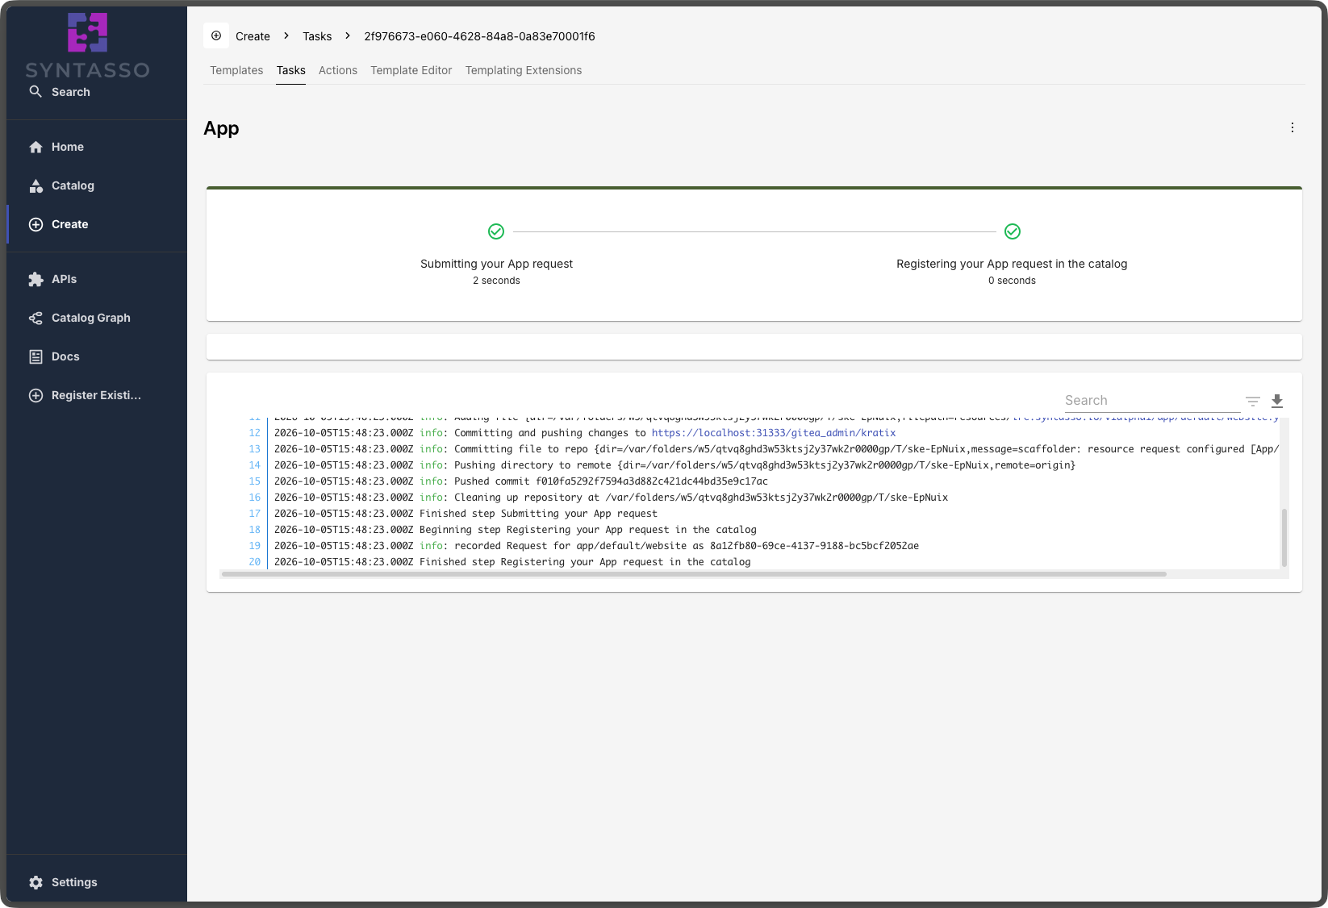The height and width of the screenshot is (908, 1328).
Task: Click log line number 17
Action: coord(255,514)
